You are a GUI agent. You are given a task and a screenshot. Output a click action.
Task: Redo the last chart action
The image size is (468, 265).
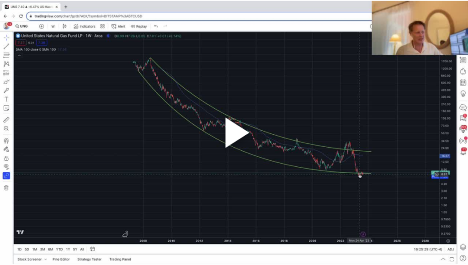pyautogui.click(x=165, y=26)
